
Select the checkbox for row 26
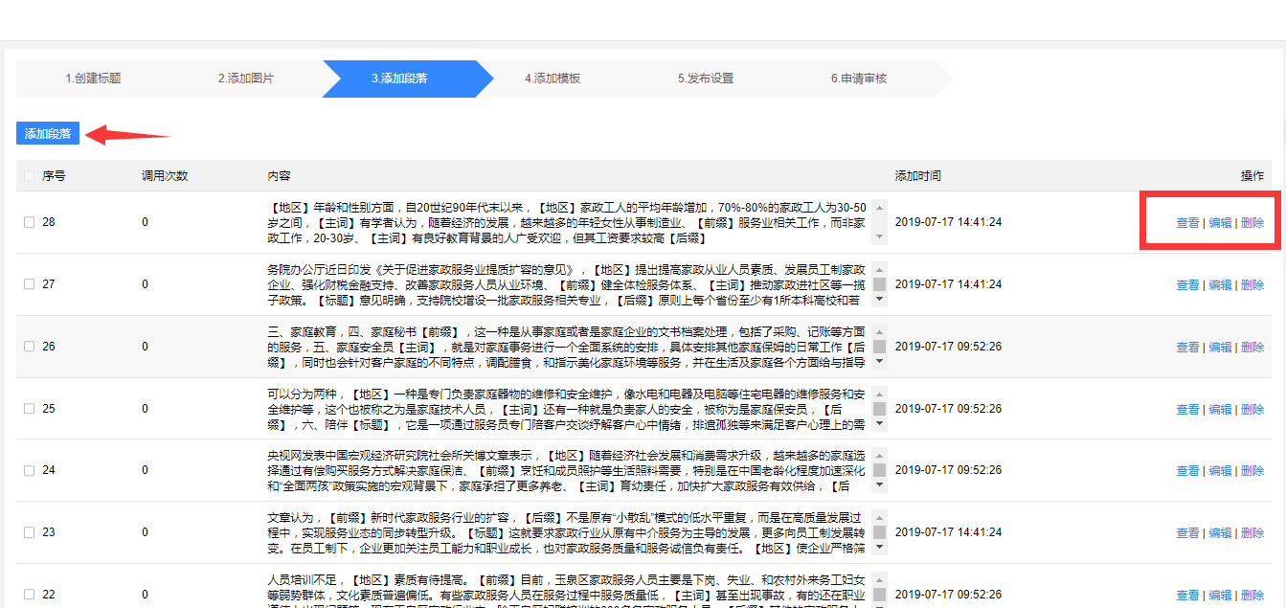pos(30,347)
